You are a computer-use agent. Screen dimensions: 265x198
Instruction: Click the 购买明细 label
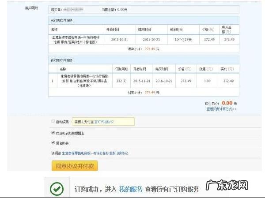[32, 8]
